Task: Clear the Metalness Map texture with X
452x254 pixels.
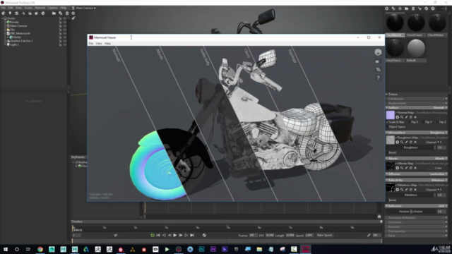Action: coord(415,190)
